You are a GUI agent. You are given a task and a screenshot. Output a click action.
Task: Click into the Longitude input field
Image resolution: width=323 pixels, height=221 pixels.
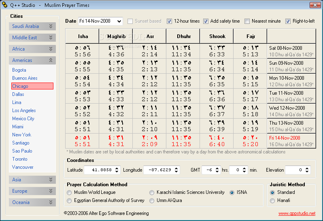159,170
